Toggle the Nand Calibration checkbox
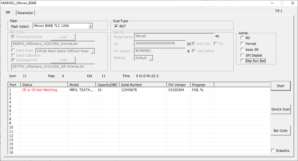 [13, 55]
